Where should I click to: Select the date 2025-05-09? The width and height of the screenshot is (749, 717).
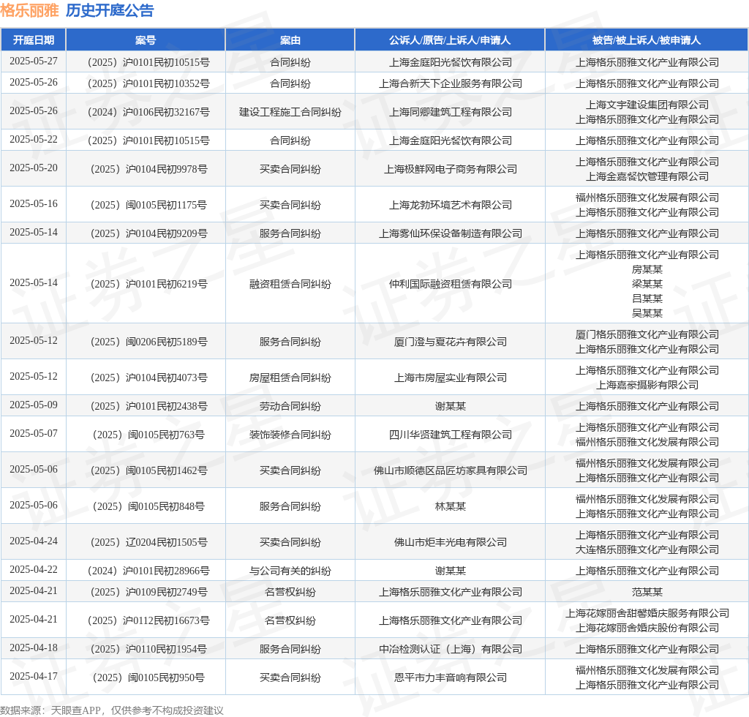coord(34,405)
